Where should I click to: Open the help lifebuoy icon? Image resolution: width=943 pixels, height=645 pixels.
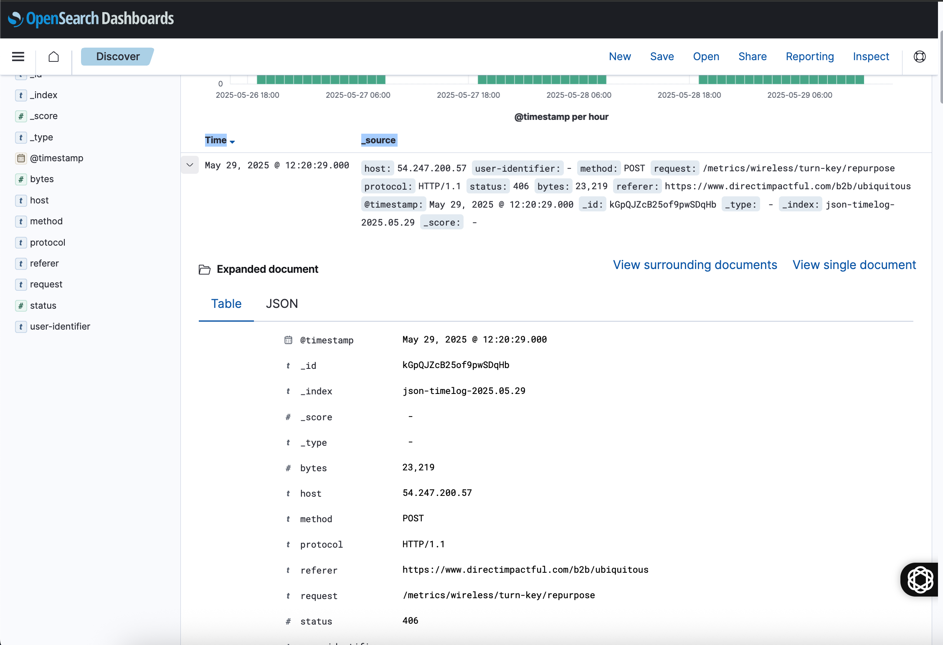(x=920, y=56)
